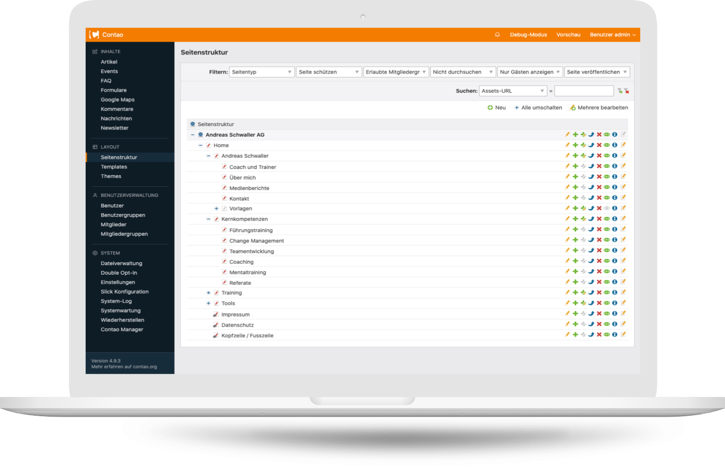
Task: Open Themes in the Layout menu
Action: [x=111, y=176]
